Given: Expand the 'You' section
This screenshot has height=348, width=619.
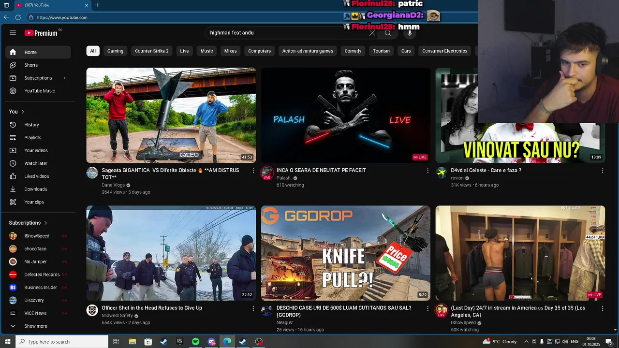Looking at the screenshot, I should [x=16, y=112].
